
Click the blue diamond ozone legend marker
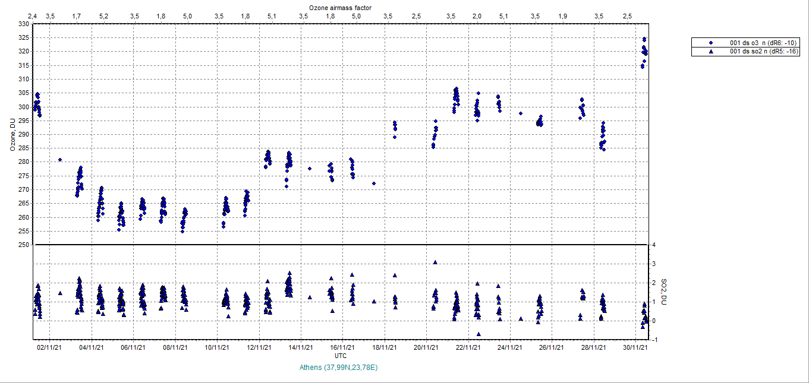710,43
